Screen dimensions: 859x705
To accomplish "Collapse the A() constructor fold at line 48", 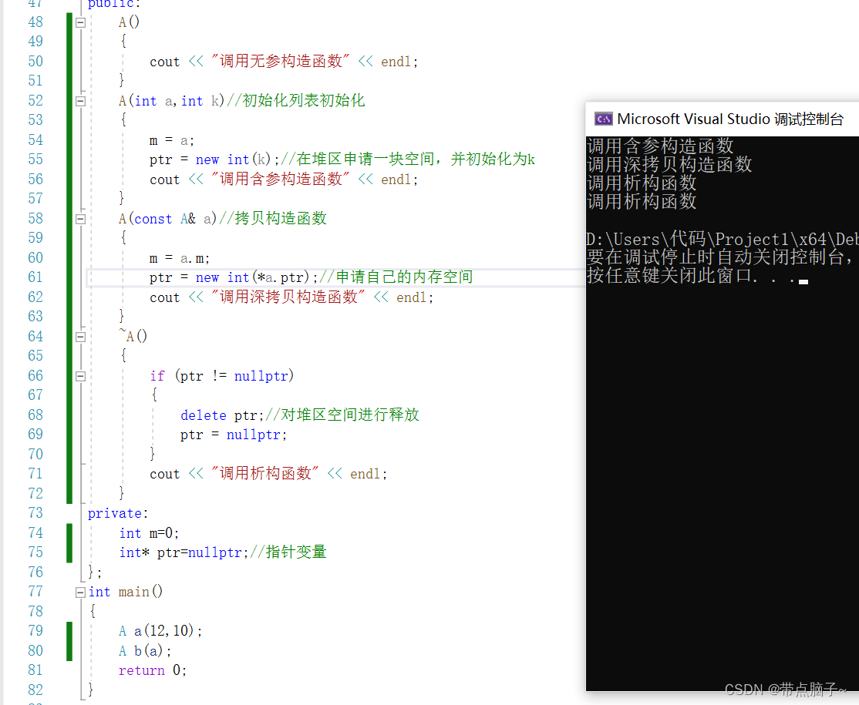I will point(80,22).
